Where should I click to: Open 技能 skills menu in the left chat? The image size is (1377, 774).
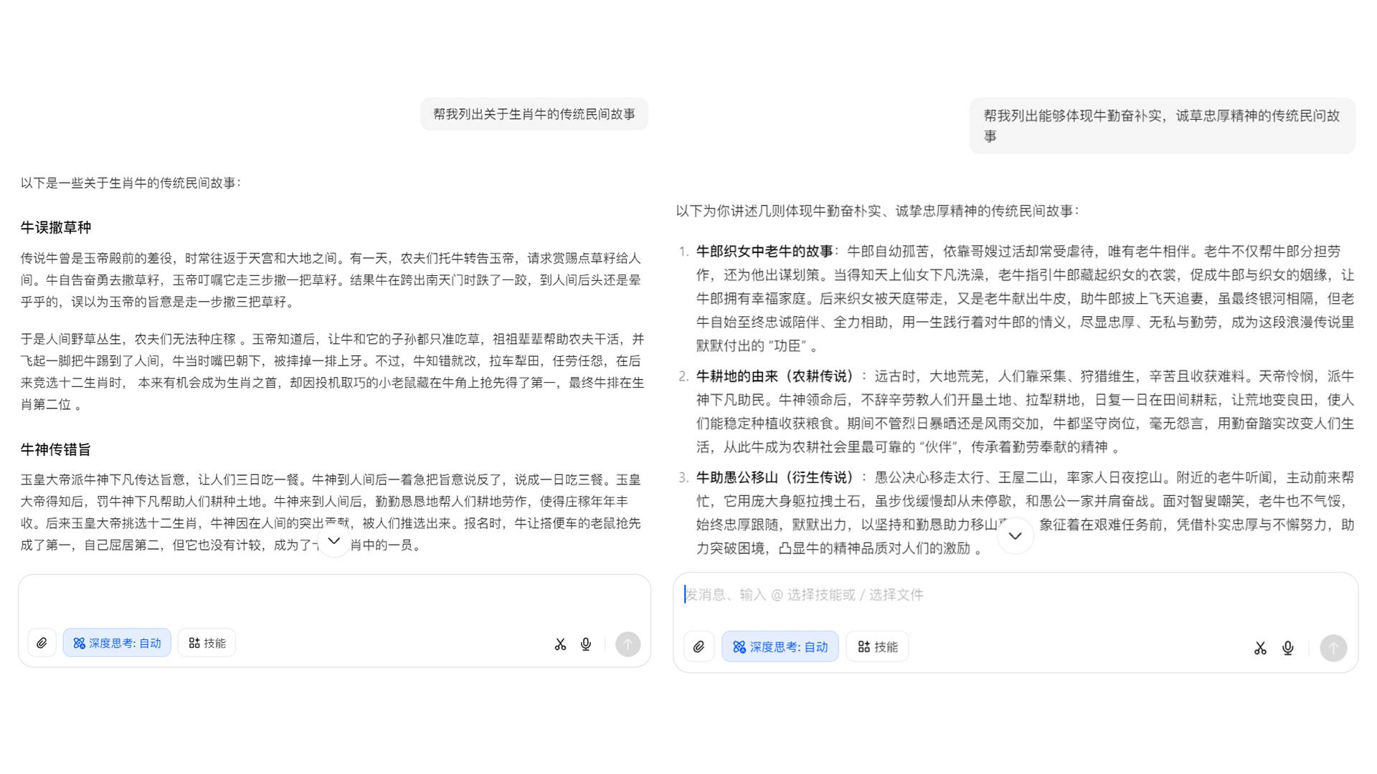(207, 644)
